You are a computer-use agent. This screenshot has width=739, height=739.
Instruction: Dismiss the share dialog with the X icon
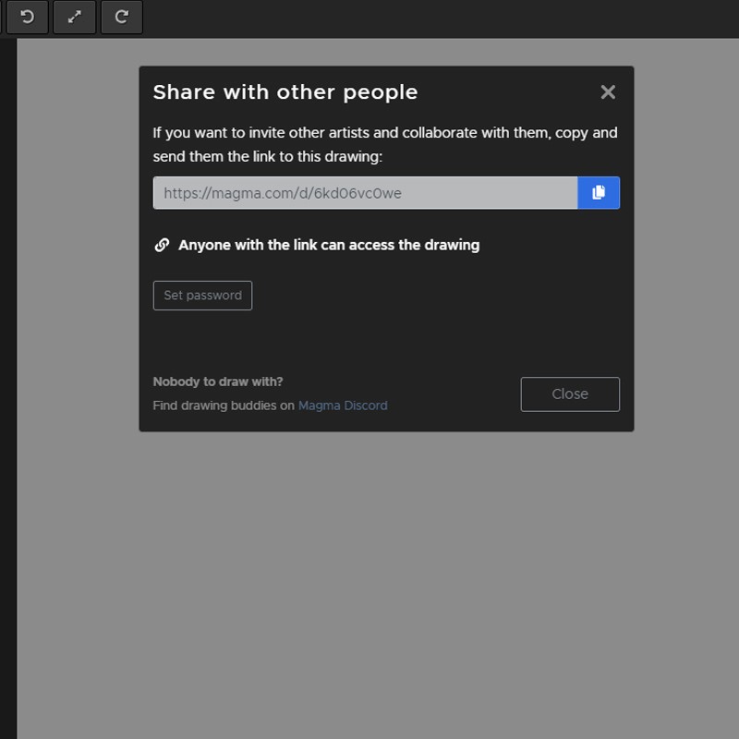(x=607, y=91)
